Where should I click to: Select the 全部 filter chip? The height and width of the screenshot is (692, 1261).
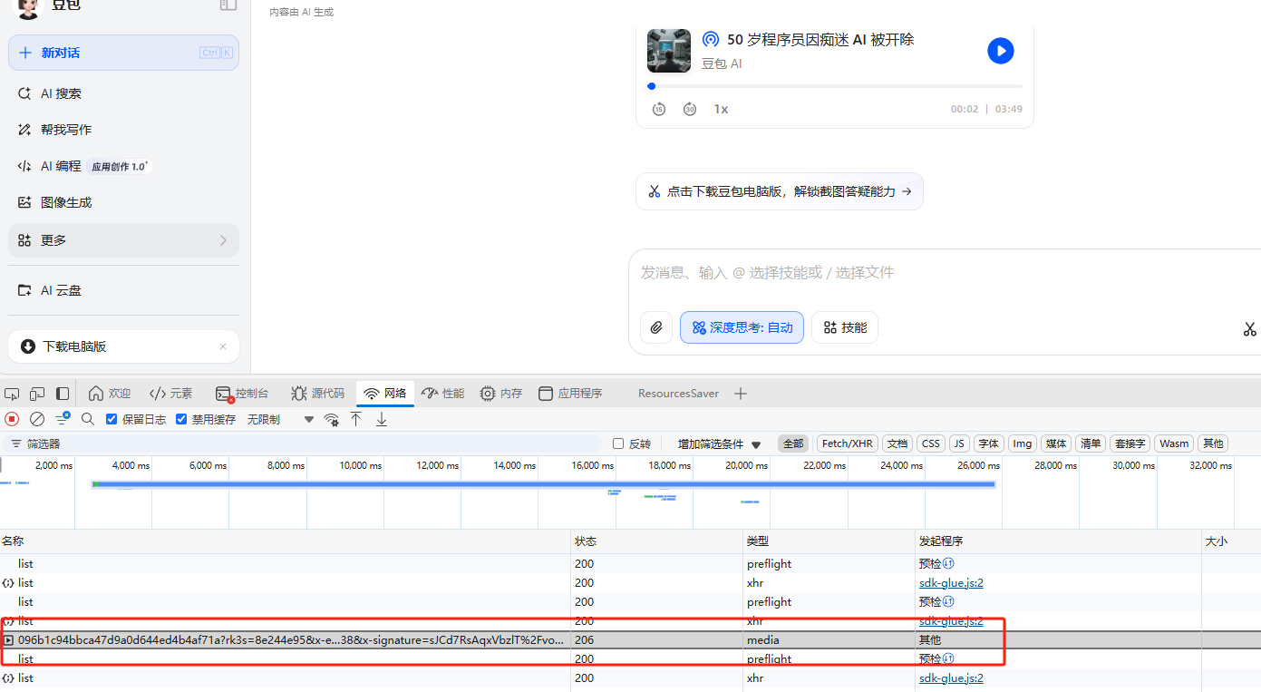793,443
